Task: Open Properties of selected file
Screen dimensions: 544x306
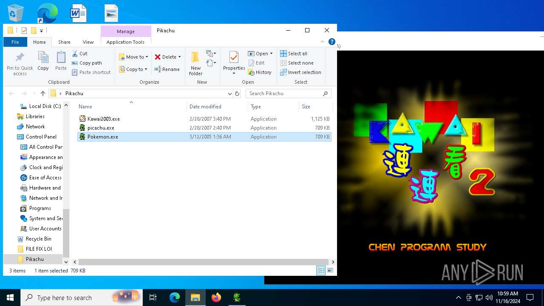Action: [x=234, y=62]
